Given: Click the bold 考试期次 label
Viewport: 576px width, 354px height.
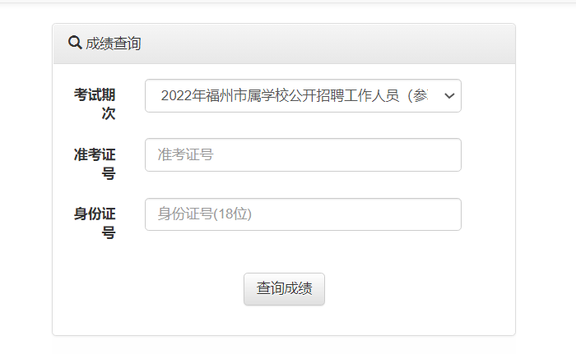Looking at the screenshot, I should point(95,104).
